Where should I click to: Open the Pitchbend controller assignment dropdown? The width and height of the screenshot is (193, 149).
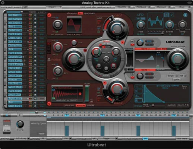click(143, 7)
